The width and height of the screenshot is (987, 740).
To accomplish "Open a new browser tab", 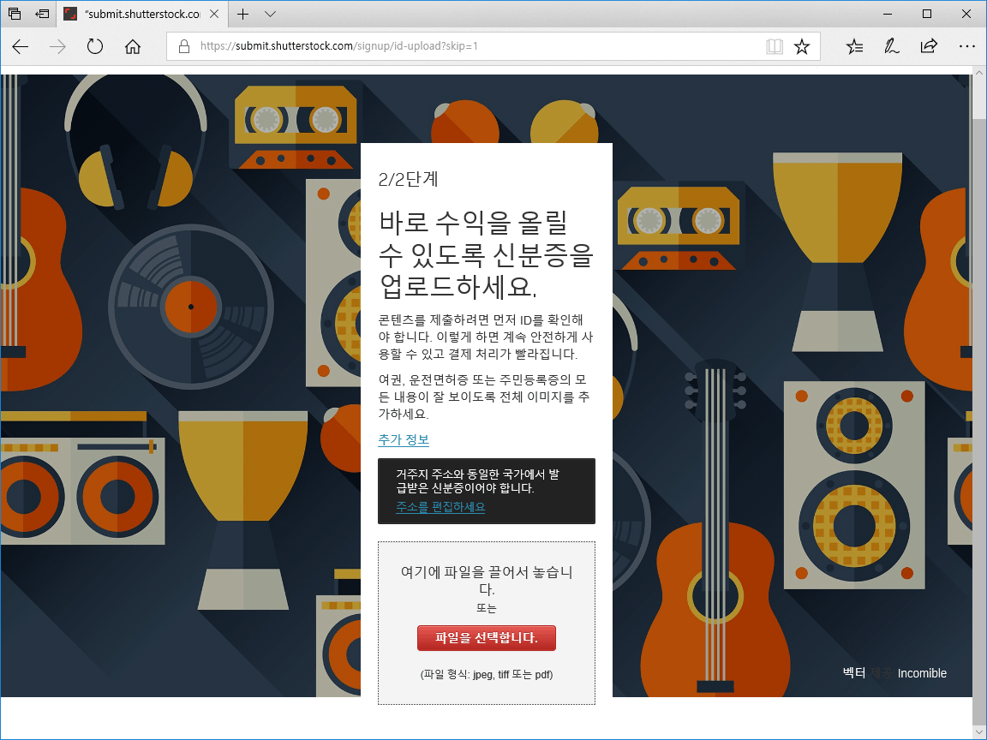I will (x=243, y=14).
